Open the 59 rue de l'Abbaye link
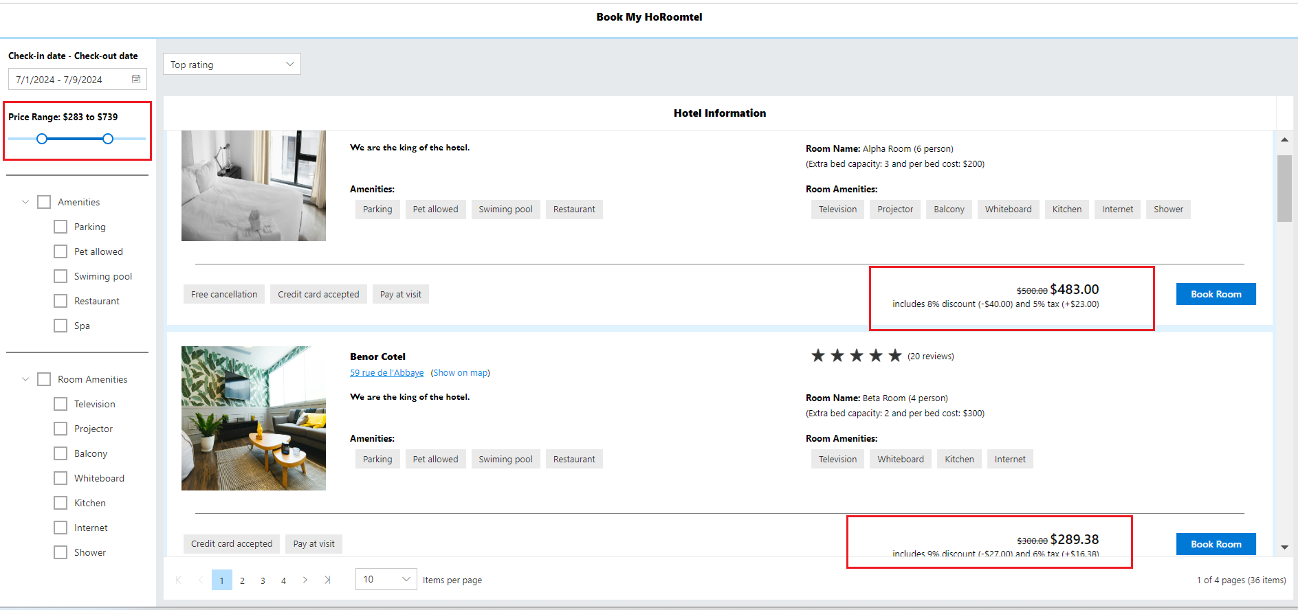1298x610 pixels. click(386, 373)
